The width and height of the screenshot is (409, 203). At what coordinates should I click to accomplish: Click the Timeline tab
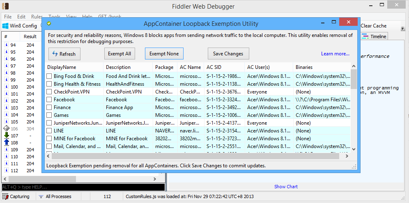[x=374, y=36]
